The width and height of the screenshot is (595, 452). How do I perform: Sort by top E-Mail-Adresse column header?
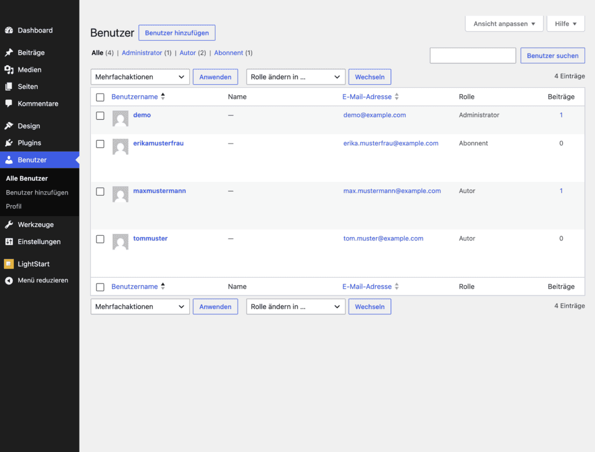[367, 96]
